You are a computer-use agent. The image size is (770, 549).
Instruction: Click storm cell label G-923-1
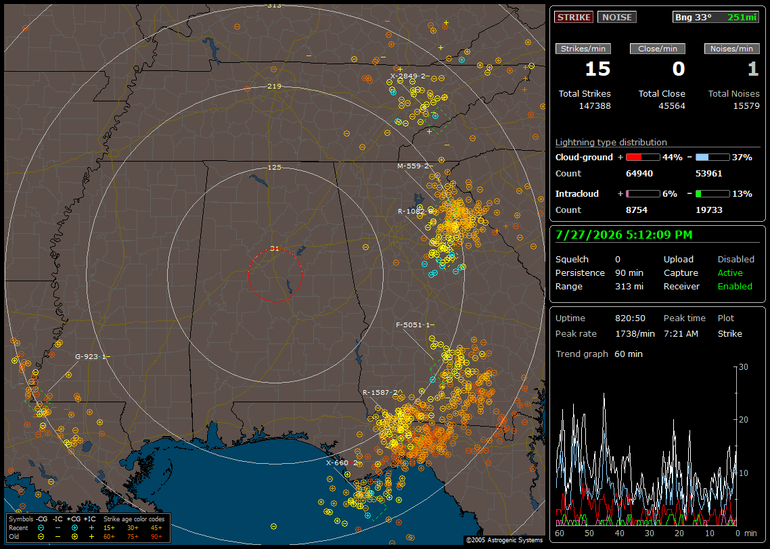coord(92,357)
